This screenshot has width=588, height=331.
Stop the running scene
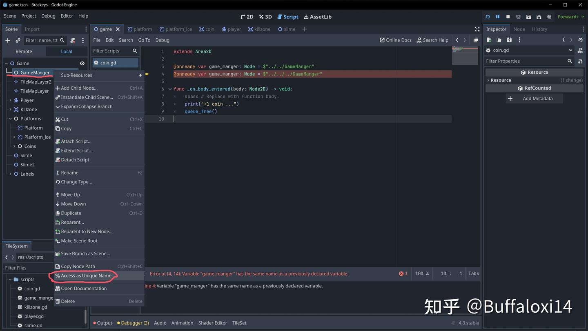(x=508, y=17)
